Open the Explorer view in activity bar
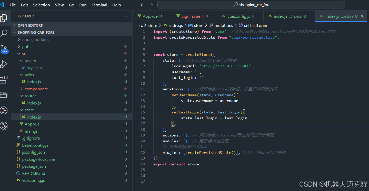Screen dimensions: 369x191 point(4,18)
